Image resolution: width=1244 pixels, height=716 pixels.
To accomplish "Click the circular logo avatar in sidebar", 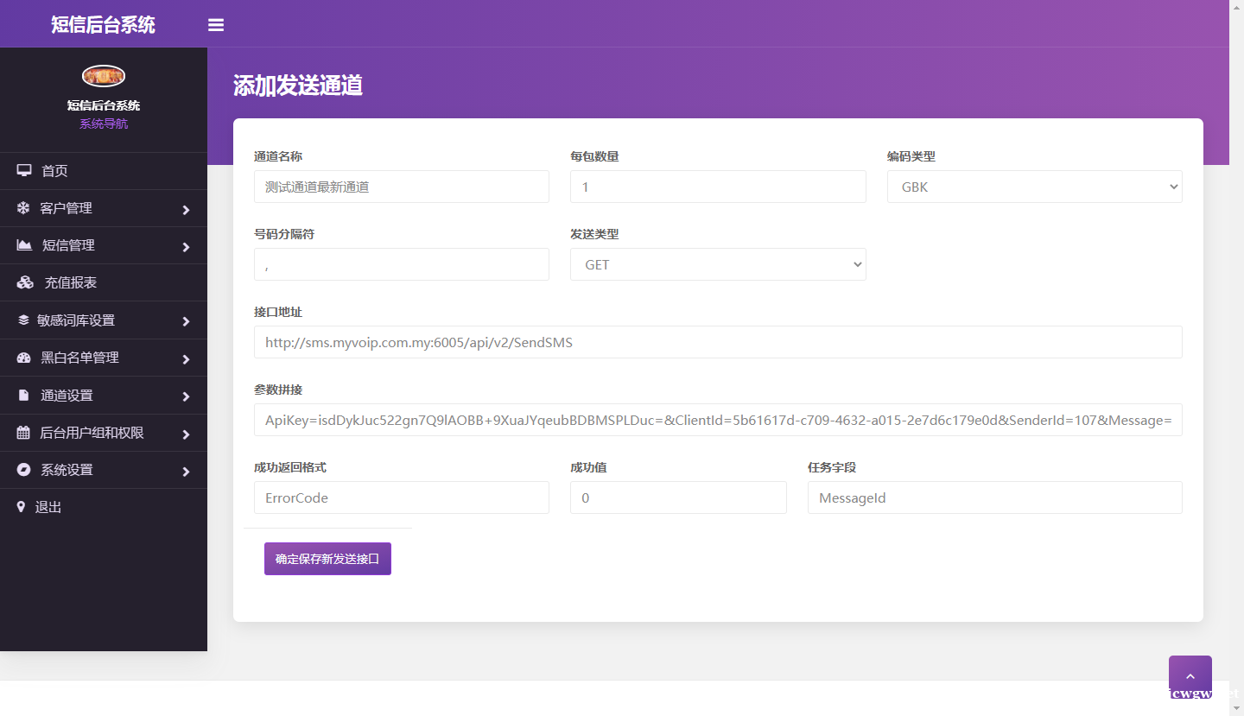I will pyautogui.click(x=103, y=75).
